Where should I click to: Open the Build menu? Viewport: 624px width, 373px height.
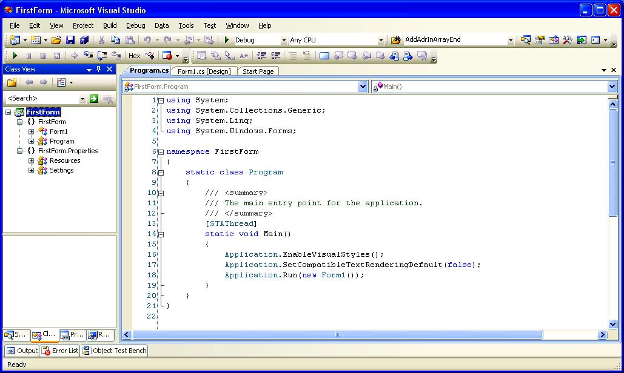point(110,25)
